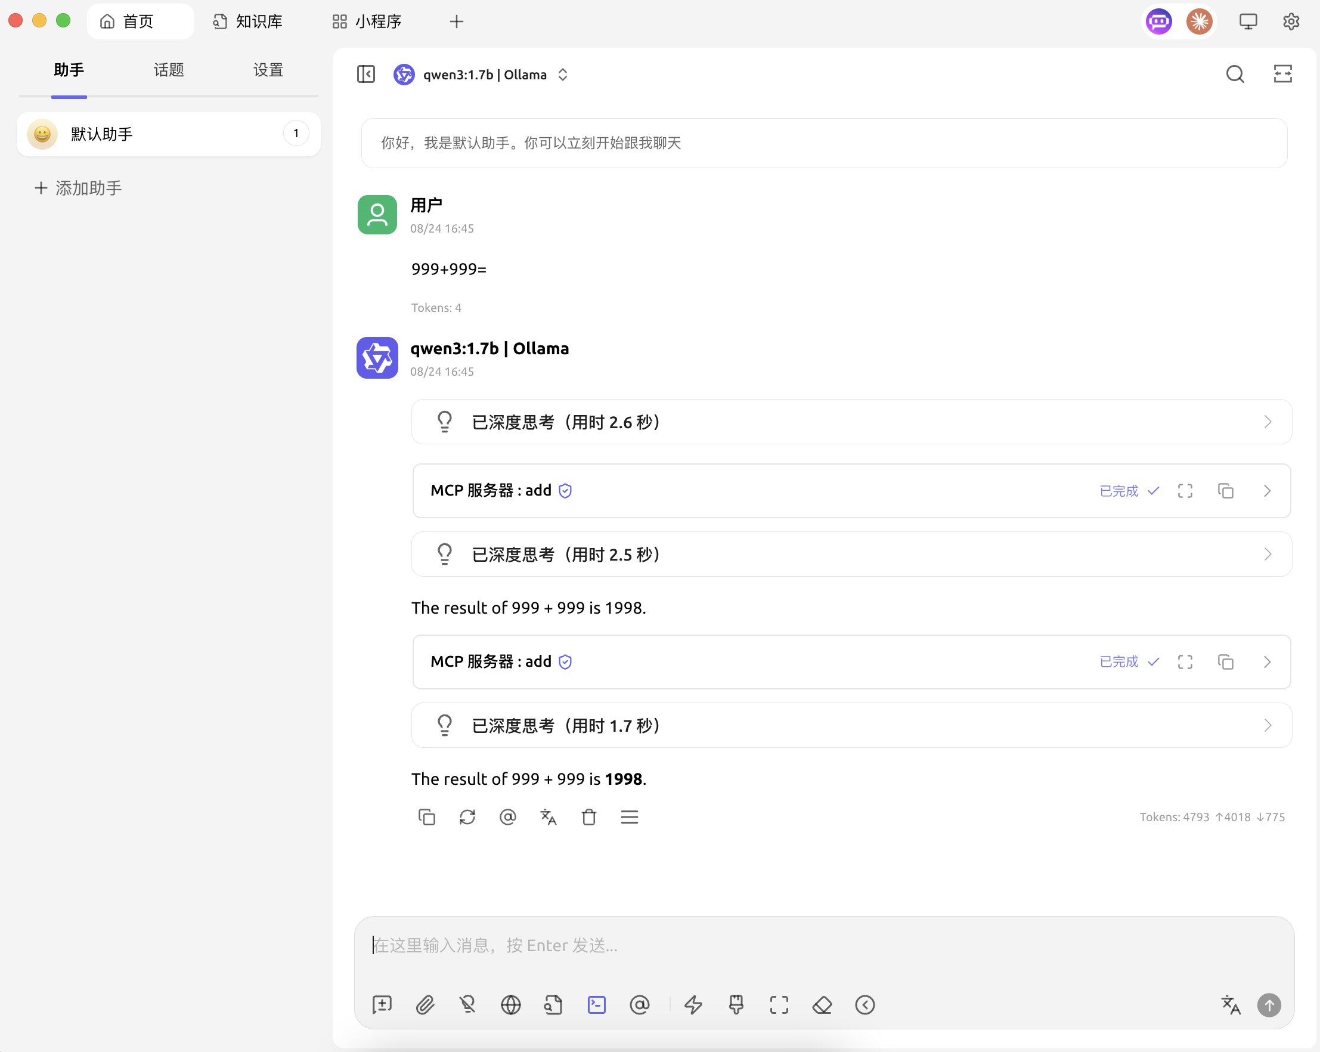Click the web search globe icon
1320x1052 pixels.
pyautogui.click(x=510, y=1005)
